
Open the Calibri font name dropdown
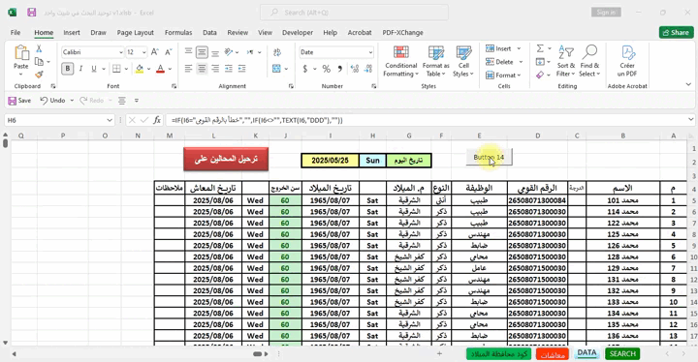click(120, 52)
